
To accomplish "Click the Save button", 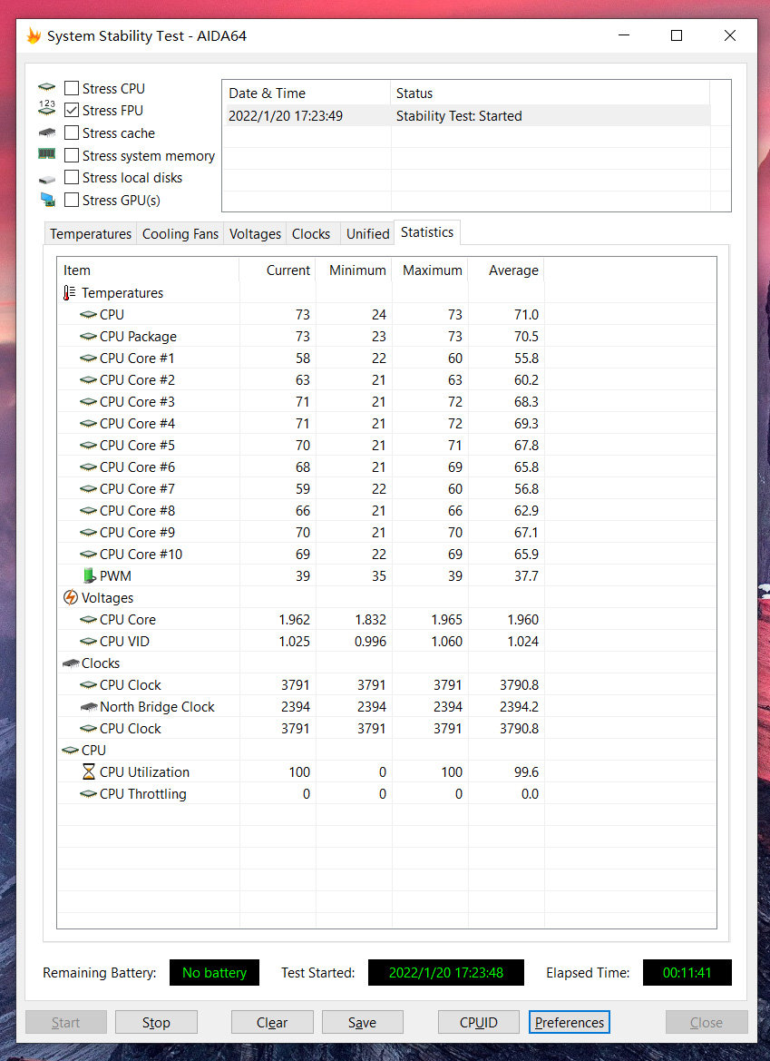I will (x=362, y=1022).
